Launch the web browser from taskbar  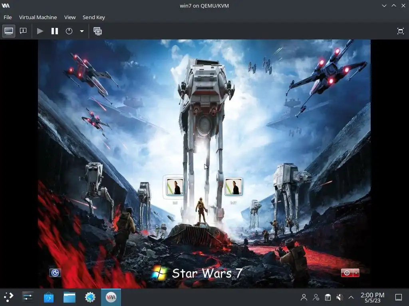(90, 297)
